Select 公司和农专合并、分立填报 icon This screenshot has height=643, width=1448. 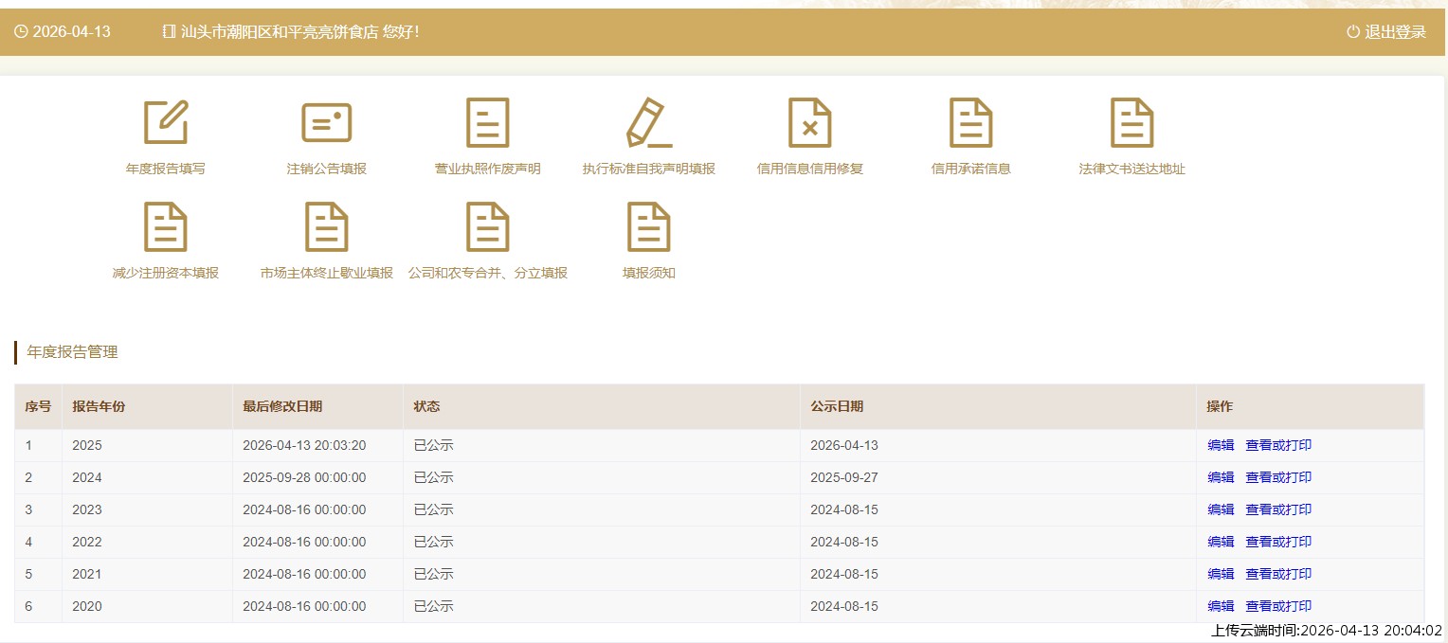point(488,227)
